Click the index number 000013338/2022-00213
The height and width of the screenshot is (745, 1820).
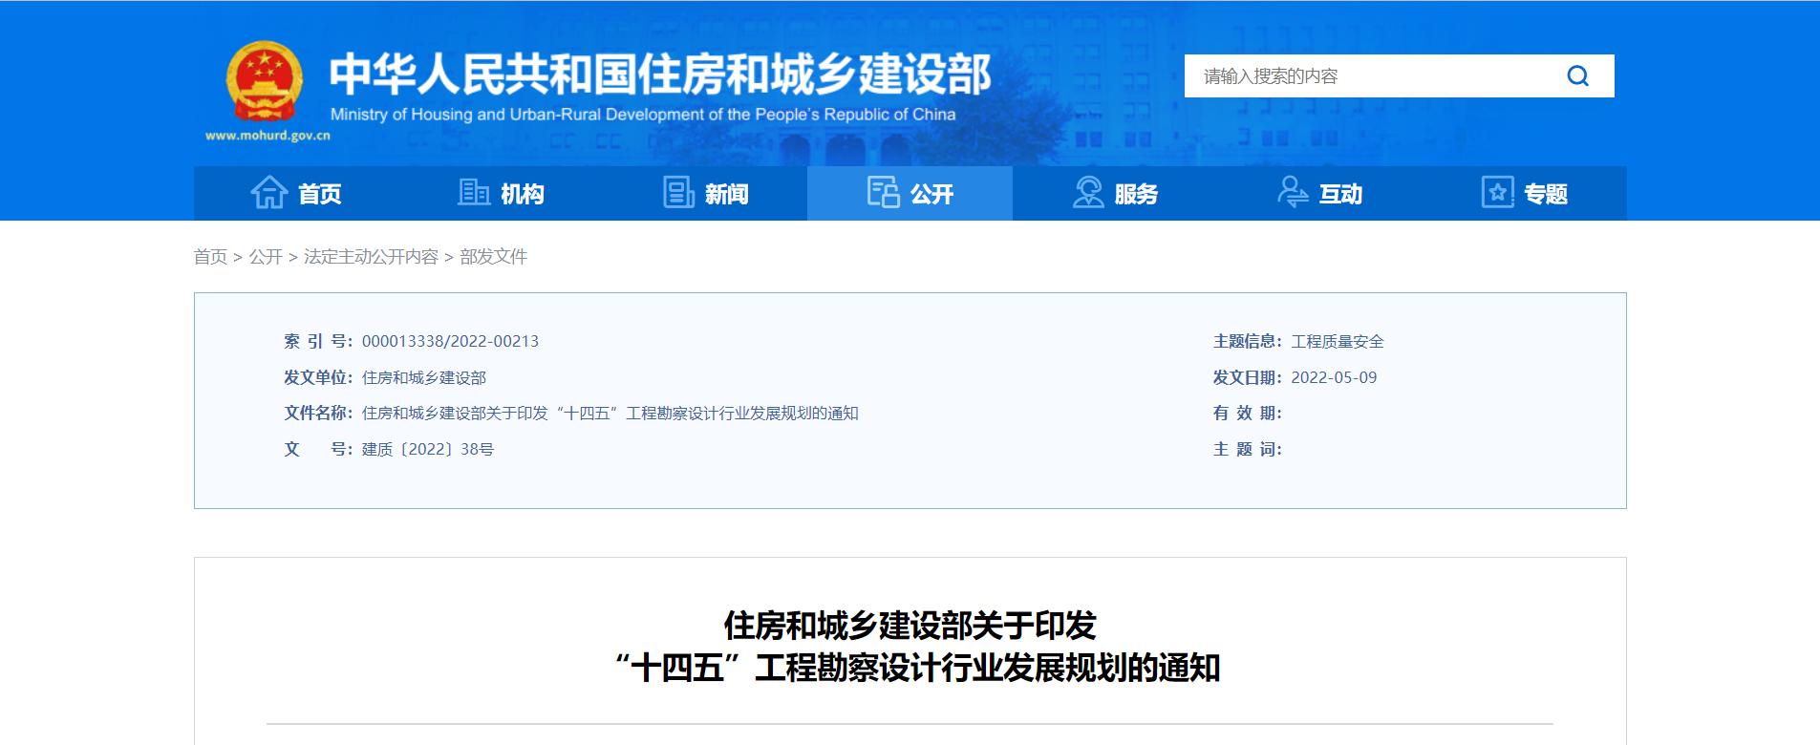[450, 342]
